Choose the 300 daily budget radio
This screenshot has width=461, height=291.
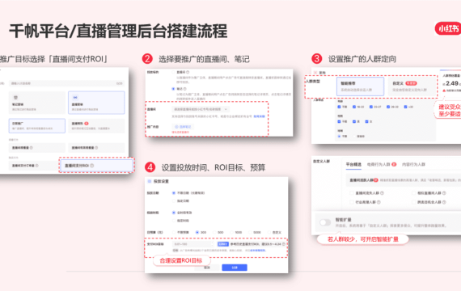point(197,232)
